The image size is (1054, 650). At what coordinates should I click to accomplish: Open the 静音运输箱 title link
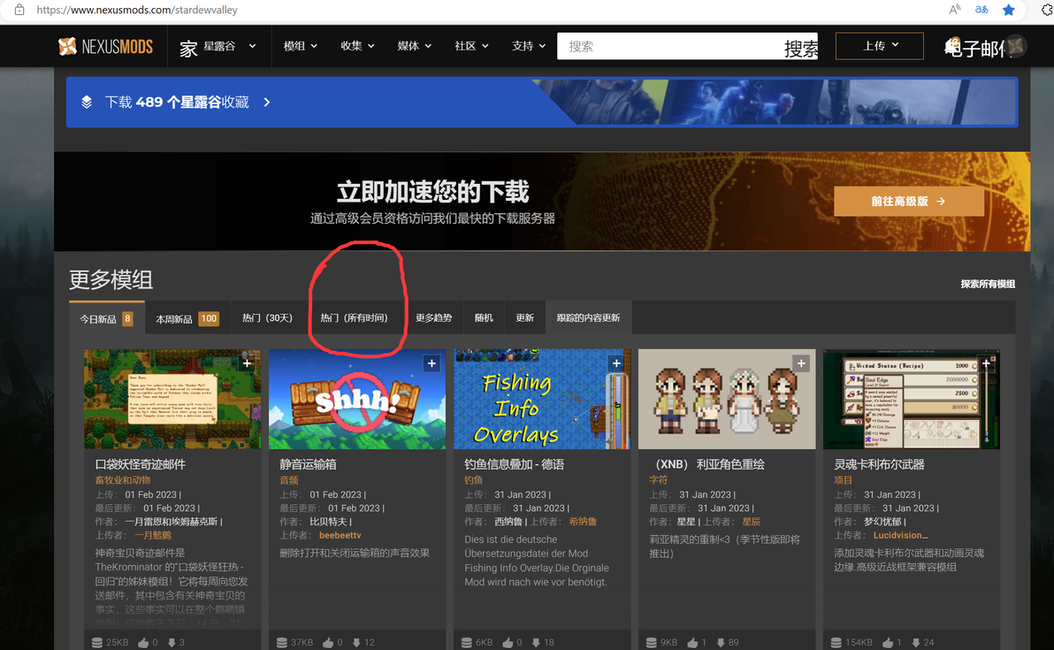[x=308, y=464]
